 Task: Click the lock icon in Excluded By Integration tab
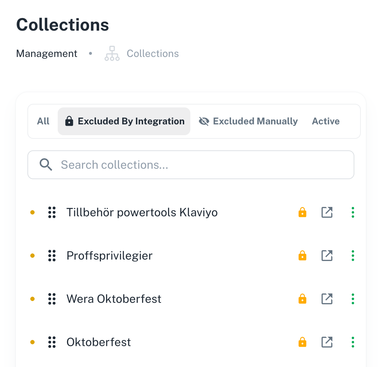point(69,121)
